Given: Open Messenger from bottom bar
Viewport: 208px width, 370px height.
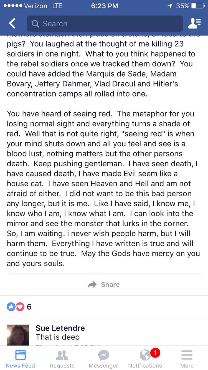Looking at the screenshot, I should [103, 359].
